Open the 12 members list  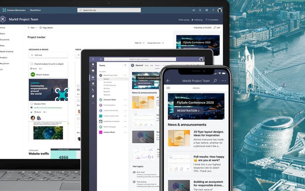[x=212, y=20]
